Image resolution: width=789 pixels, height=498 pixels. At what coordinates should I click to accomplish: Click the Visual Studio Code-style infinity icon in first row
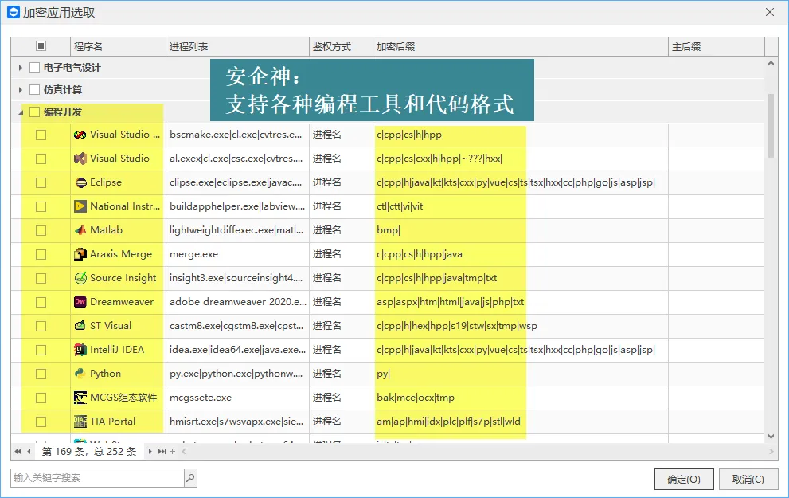(x=80, y=135)
